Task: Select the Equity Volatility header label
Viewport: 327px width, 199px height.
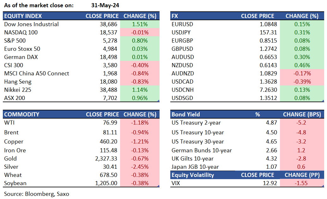Action: tap(193, 175)
